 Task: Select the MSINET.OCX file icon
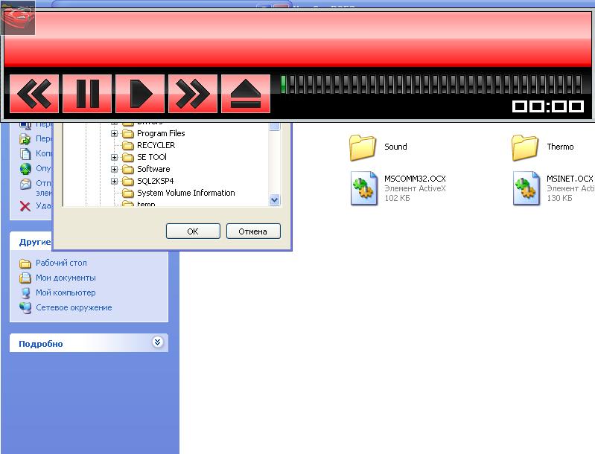click(526, 188)
